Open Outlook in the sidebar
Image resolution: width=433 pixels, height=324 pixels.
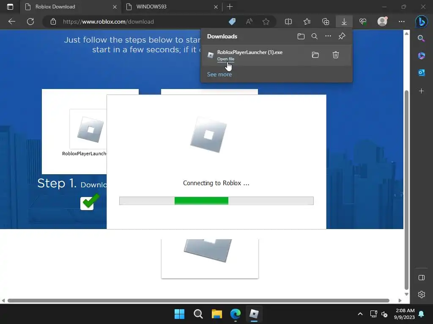(x=422, y=73)
